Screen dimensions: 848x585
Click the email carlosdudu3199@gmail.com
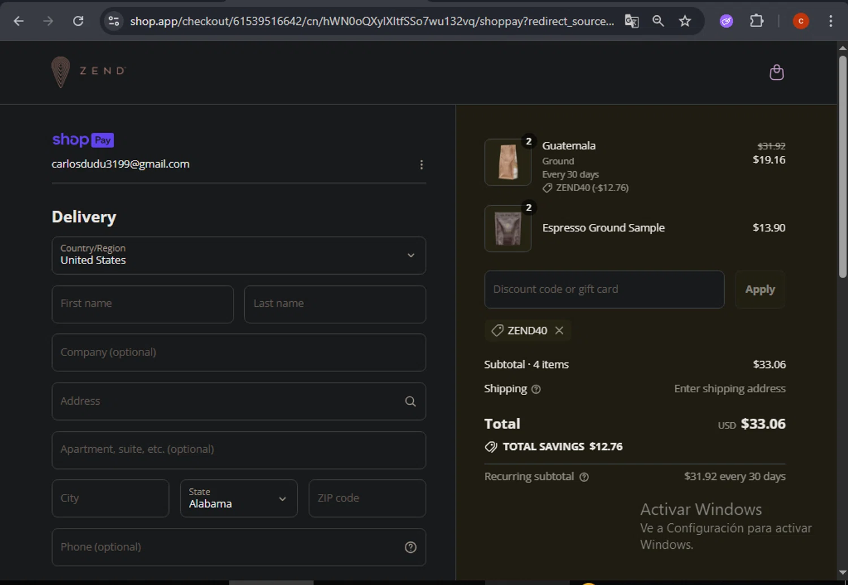pyautogui.click(x=120, y=164)
